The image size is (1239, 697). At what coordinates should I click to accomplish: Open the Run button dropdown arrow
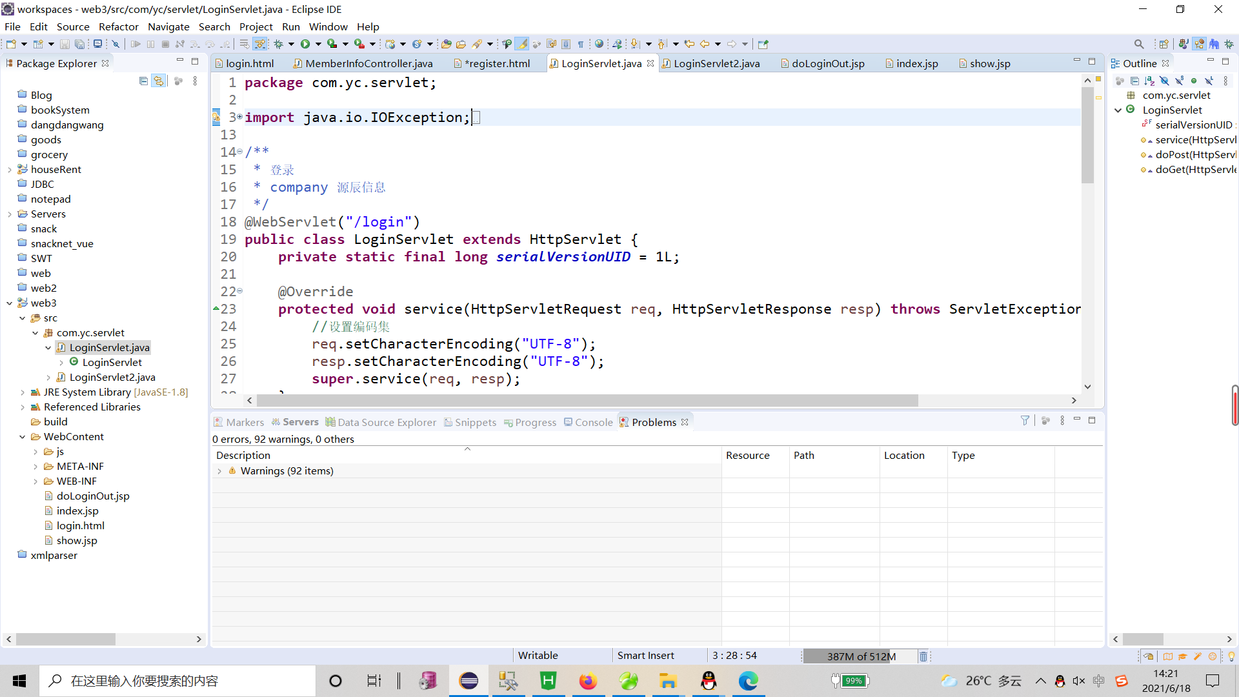pyautogui.click(x=318, y=44)
